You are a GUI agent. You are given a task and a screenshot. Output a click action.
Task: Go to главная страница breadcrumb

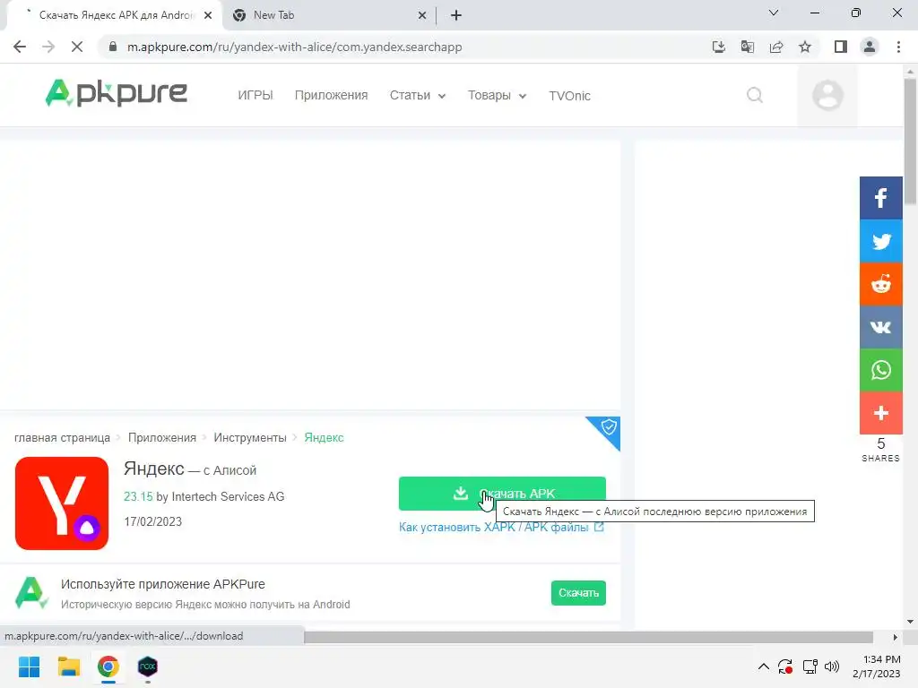(62, 437)
